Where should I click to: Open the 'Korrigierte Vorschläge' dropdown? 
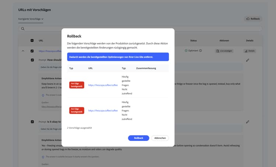click(x=31, y=19)
